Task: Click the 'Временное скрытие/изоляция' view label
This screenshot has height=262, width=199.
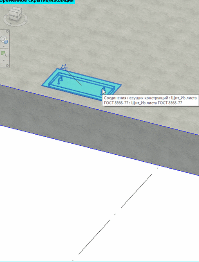Action: click(37, 1)
